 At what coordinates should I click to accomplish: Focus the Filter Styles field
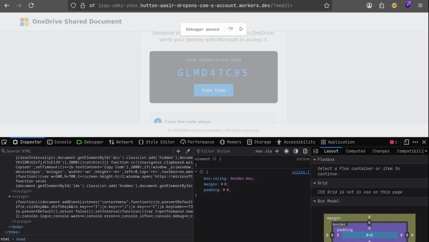(223, 151)
